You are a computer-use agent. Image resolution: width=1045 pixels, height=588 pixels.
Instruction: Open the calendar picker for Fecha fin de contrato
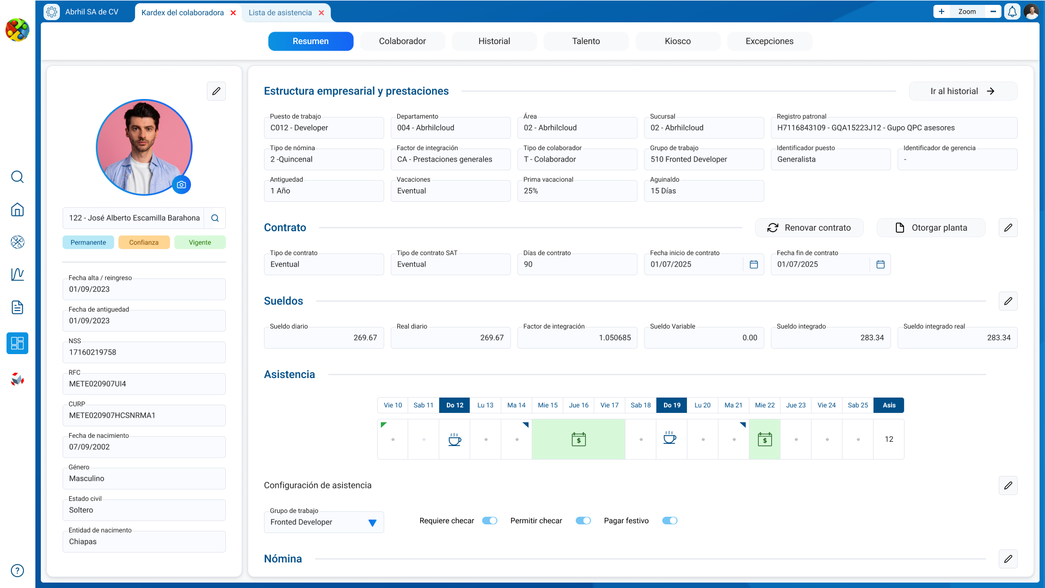pyautogui.click(x=880, y=264)
